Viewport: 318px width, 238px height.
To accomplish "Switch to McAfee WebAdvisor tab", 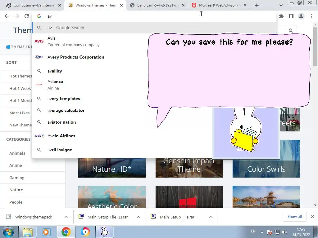I will click(219, 5).
